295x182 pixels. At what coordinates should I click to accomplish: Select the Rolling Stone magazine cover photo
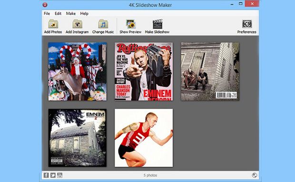click(144, 71)
